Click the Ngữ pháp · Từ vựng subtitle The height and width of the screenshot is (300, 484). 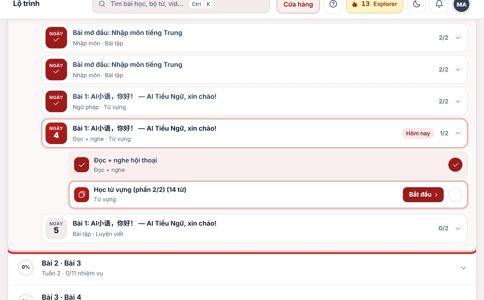click(x=99, y=107)
